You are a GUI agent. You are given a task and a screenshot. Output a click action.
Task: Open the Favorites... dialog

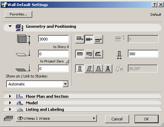click(19, 14)
